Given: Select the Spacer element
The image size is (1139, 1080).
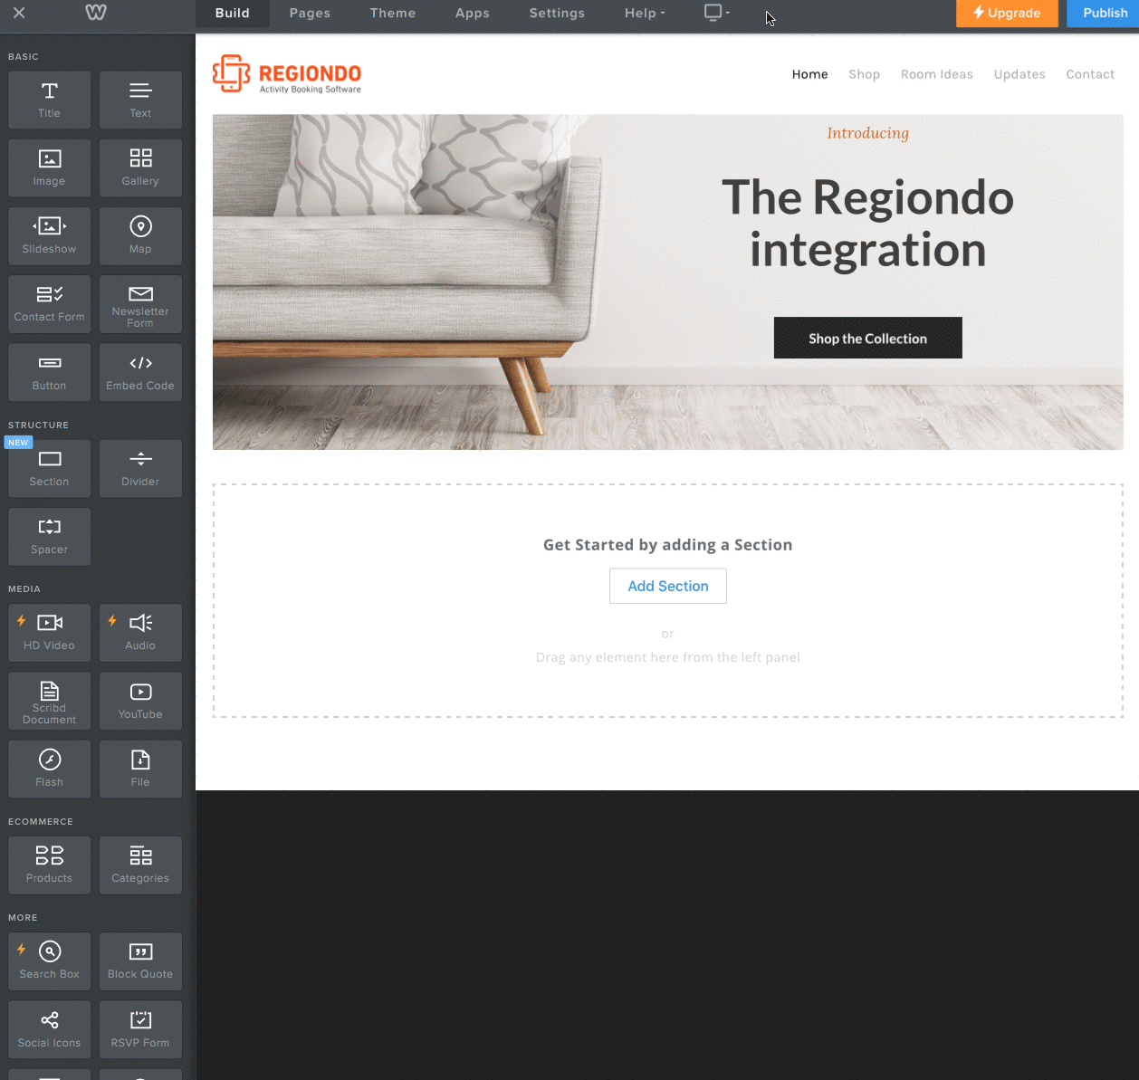Looking at the screenshot, I should click(x=50, y=536).
